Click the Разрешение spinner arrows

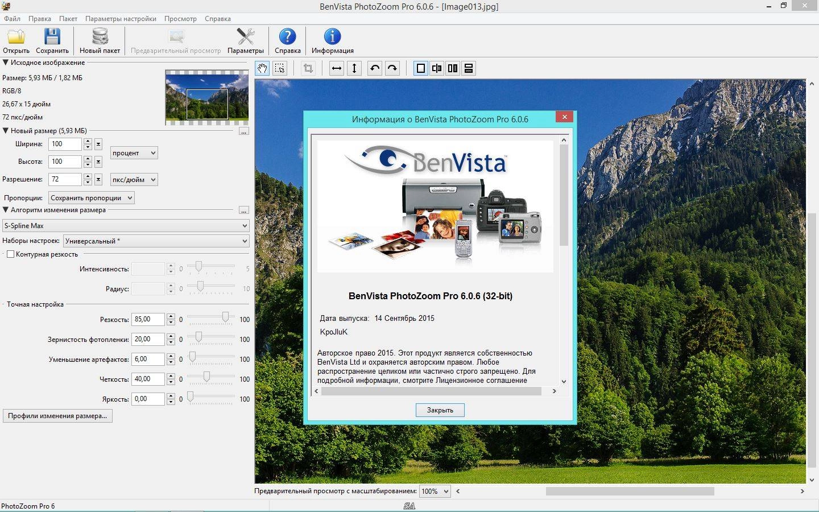pyautogui.click(x=88, y=179)
